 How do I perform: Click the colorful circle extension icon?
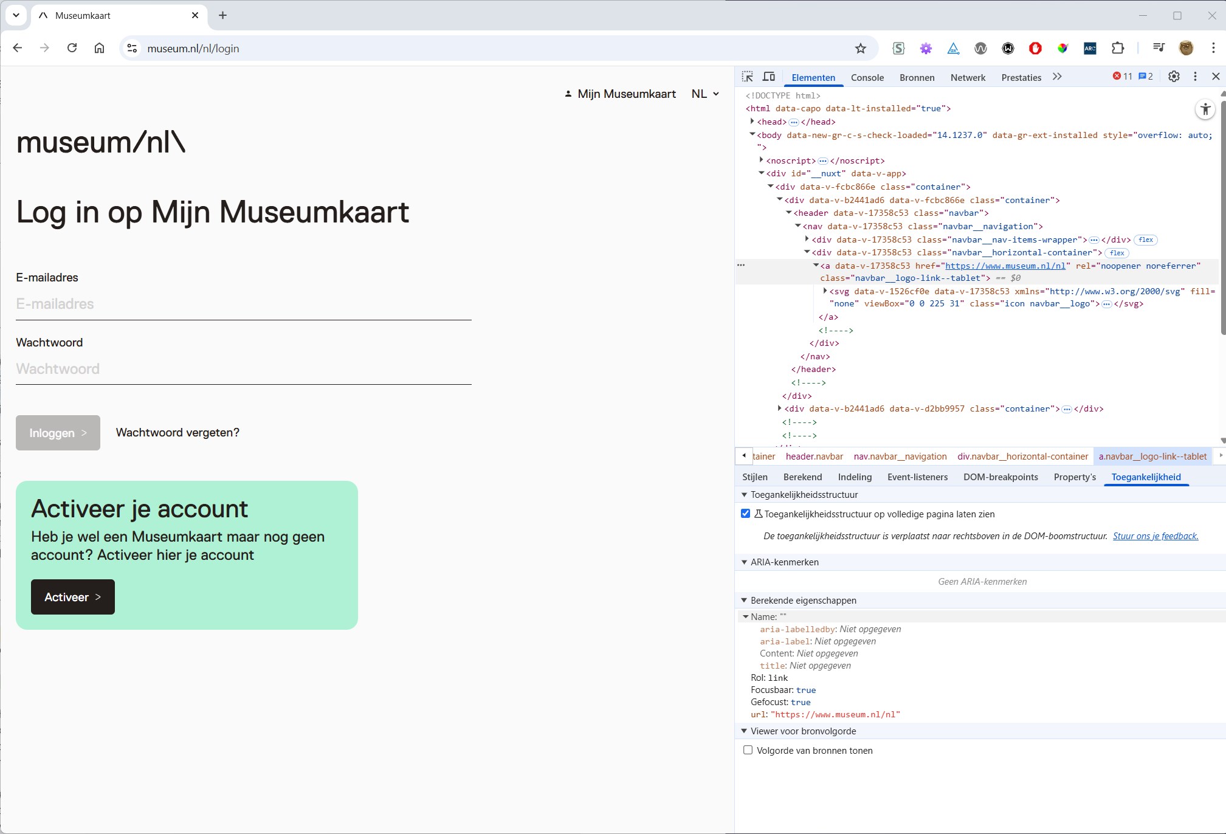1062,48
